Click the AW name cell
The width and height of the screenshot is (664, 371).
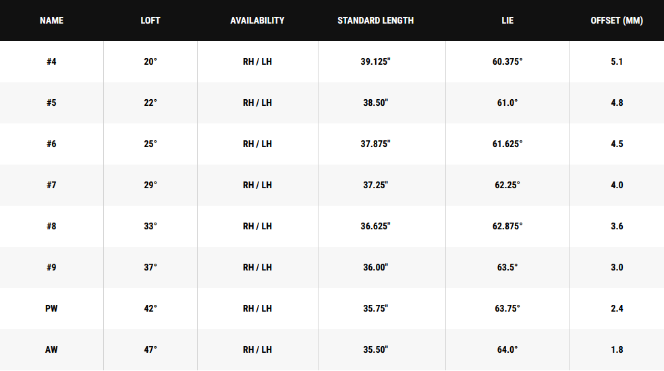(x=51, y=349)
